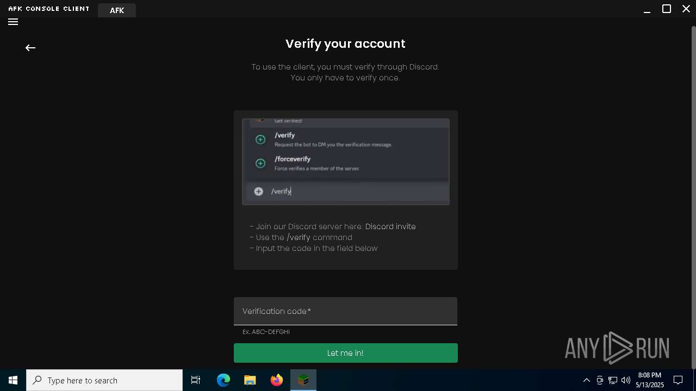This screenshot has height=391, width=696.
Task: Launch Firefox from the taskbar
Action: pyautogui.click(x=277, y=380)
